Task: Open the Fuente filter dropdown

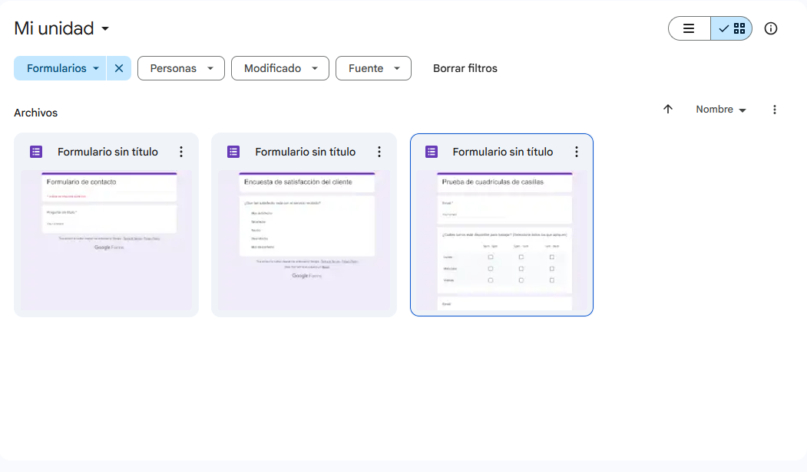Action: tap(373, 68)
